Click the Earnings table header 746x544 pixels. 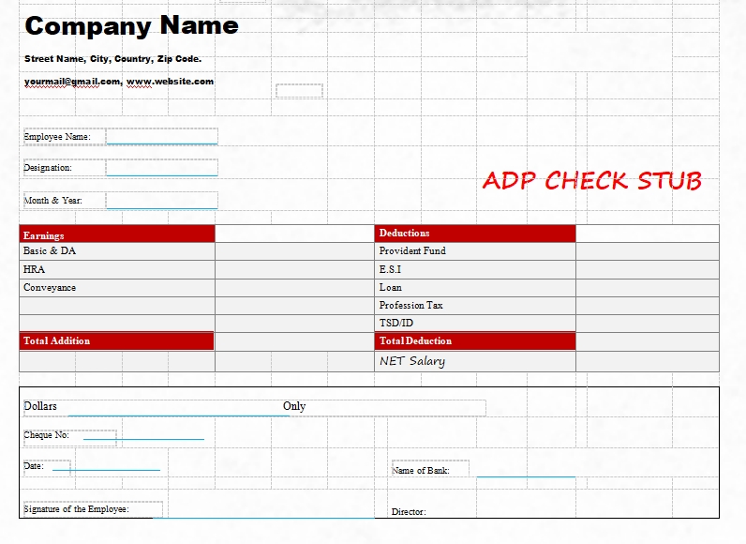117,234
